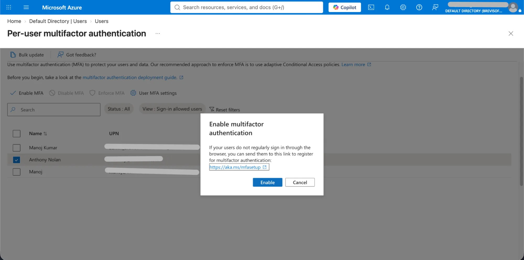This screenshot has height=260, width=524.
Task: Open the View : Sign-in allowed users filter
Action: [x=172, y=109]
